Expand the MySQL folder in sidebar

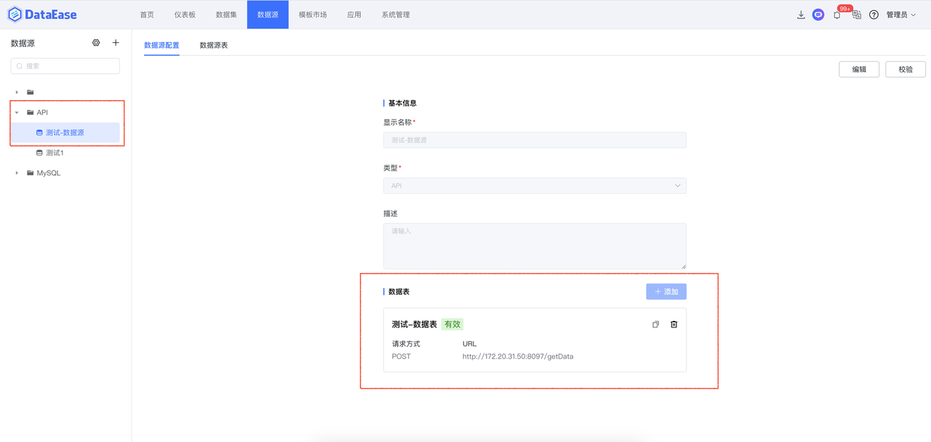coord(17,173)
